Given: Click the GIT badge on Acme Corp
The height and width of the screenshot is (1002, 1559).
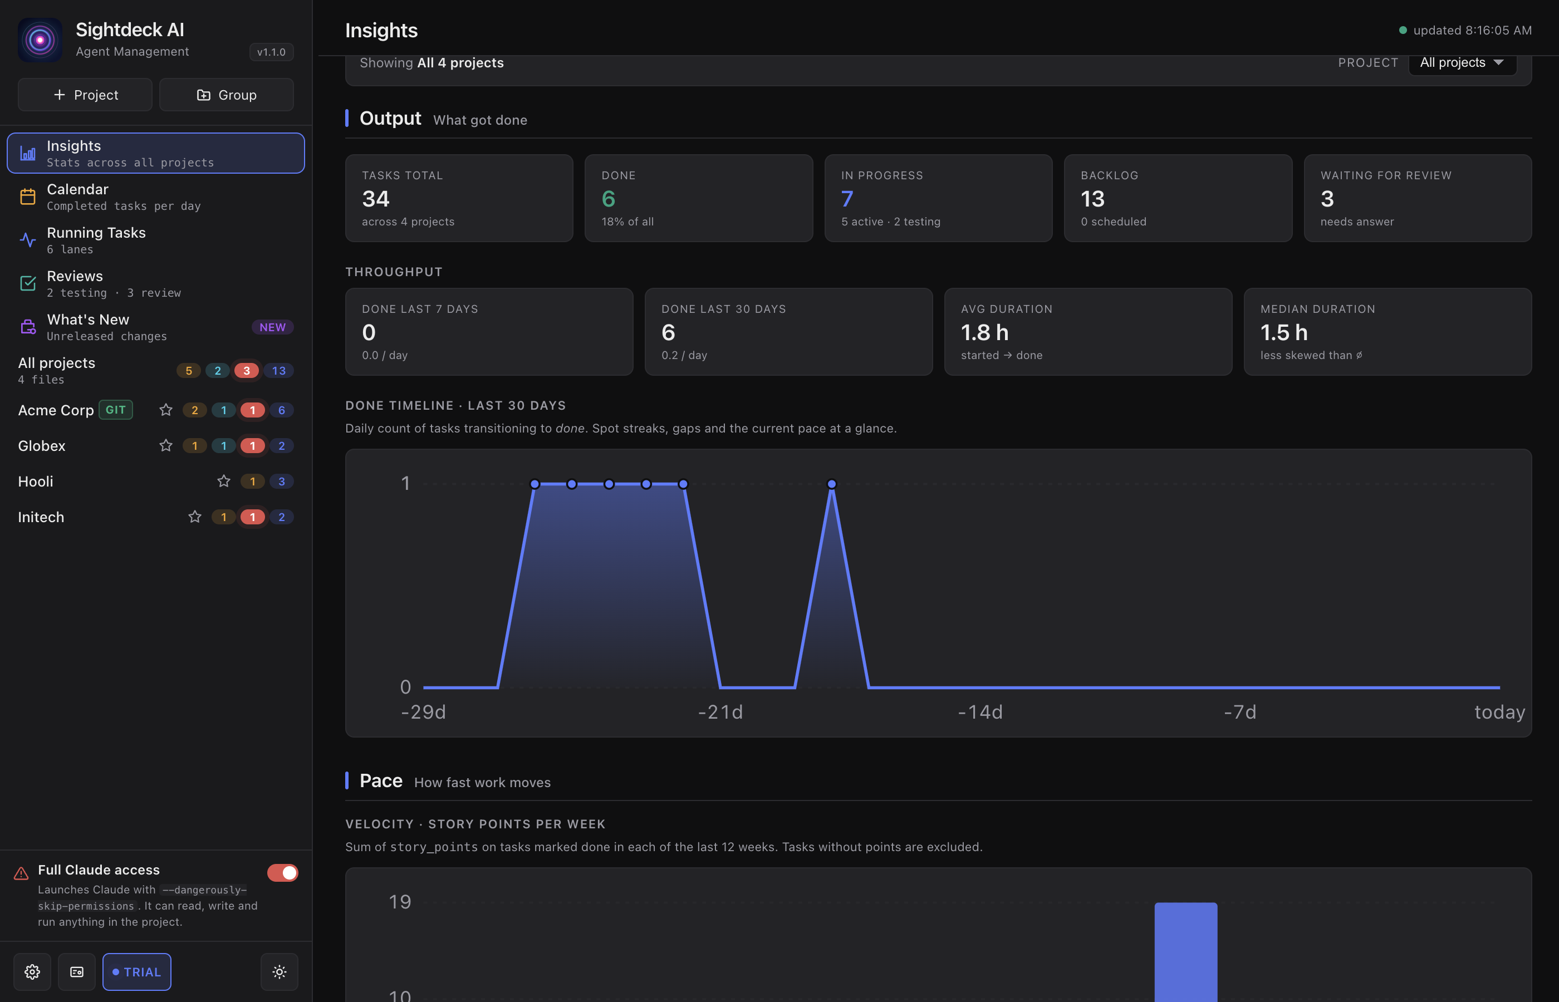Looking at the screenshot, I should 116,410.
